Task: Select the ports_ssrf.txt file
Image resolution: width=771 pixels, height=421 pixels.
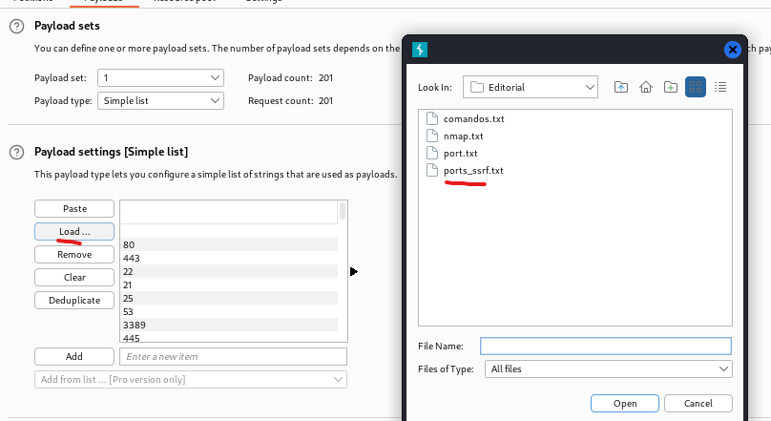Action: (x=473, y=170)
